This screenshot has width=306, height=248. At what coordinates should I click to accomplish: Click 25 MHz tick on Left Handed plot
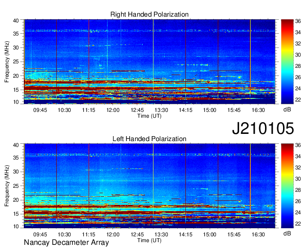(x=16, y=186)
